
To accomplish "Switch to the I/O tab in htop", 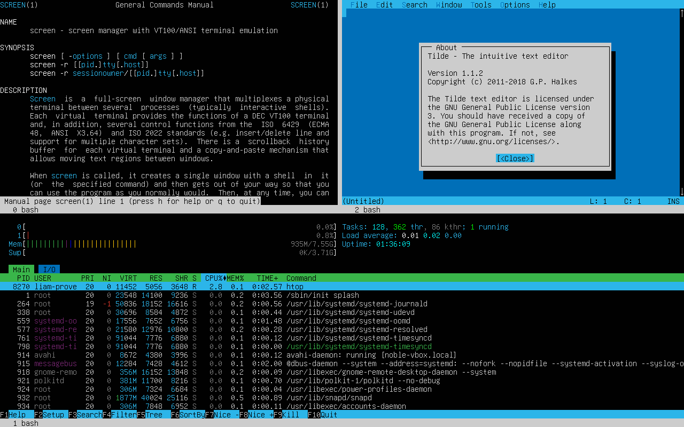I will [x=49, y=270].
